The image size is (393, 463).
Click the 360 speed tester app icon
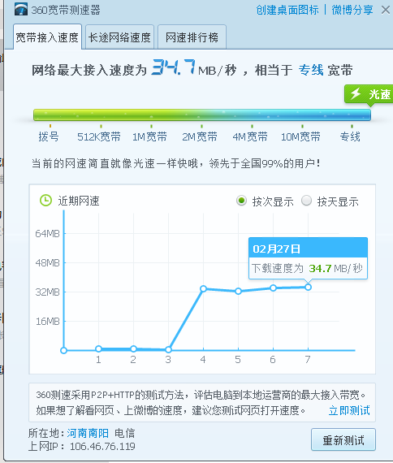pyautogui.click(x=21, y=10)
